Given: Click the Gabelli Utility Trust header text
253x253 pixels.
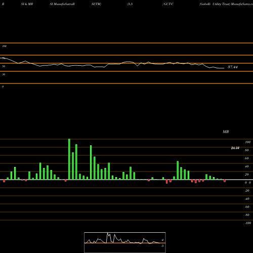Looking at the screenshot, I should [x=215, y=4].
